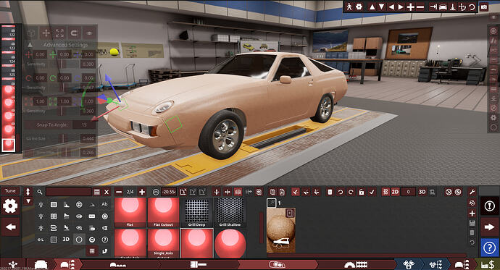500x270 pixels.
Task: Open the Tune tab
Action: (10, 190)
